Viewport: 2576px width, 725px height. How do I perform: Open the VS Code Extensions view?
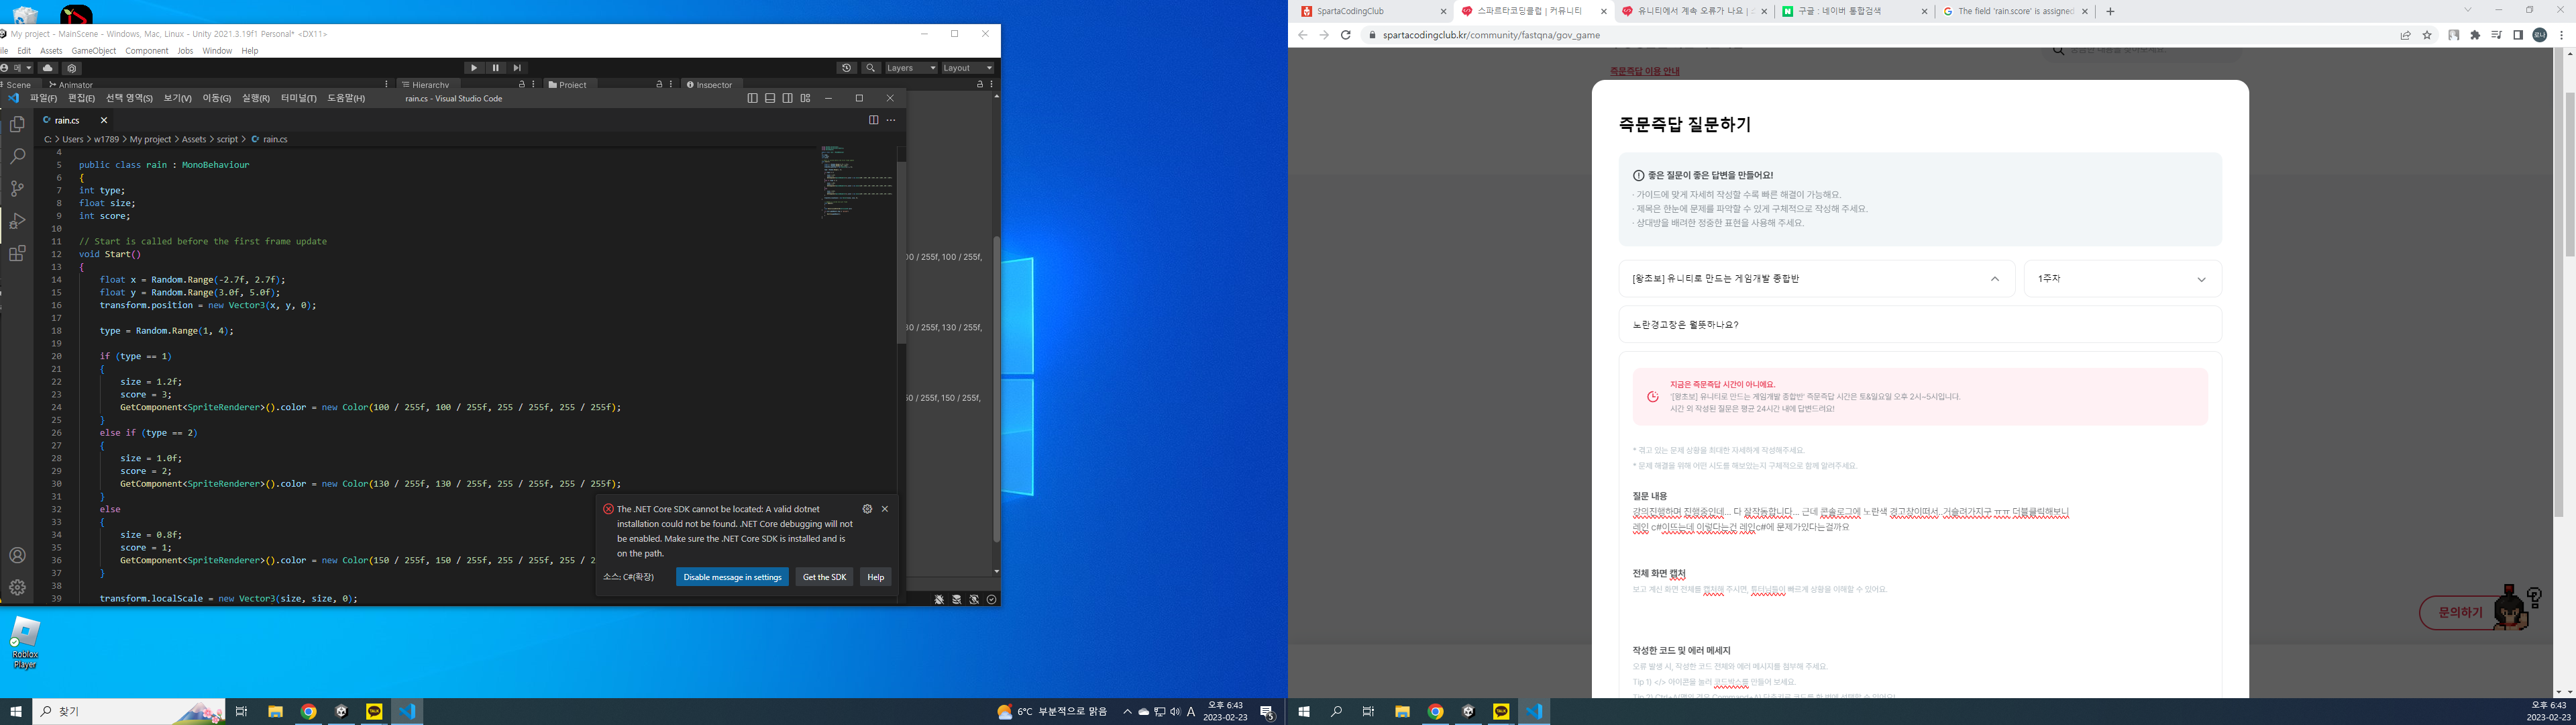pyautogui.click(x=17, y=253)
